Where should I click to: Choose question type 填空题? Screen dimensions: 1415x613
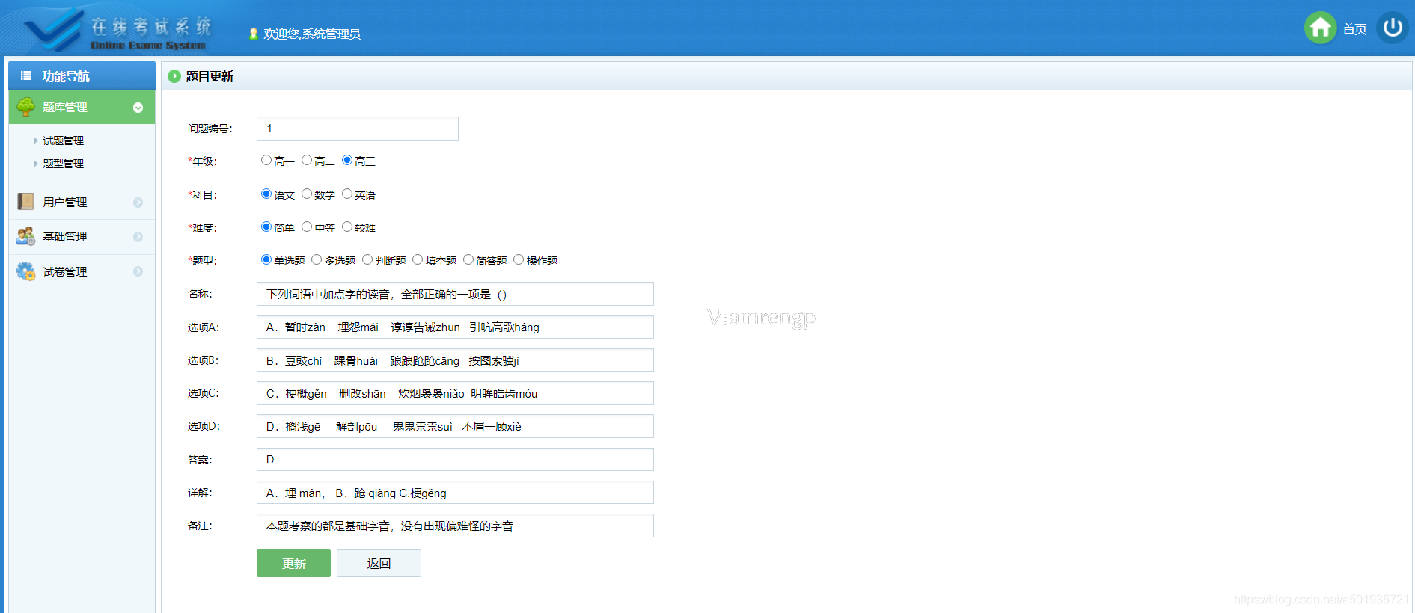[418, 259]
